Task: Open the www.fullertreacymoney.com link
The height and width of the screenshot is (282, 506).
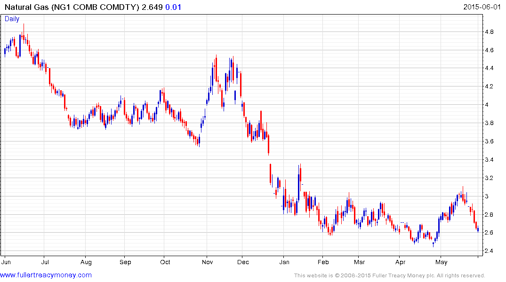Action: 46,275
